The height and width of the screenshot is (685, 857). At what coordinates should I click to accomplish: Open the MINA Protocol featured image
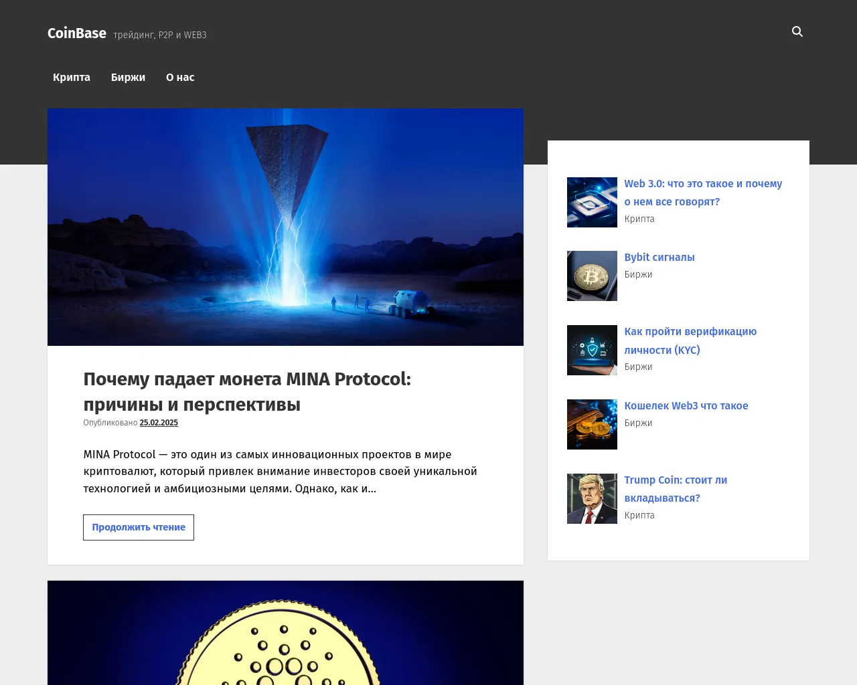pyautogui.click(x=285, y=227)
